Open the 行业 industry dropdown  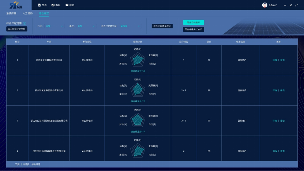tap(54, 26)
